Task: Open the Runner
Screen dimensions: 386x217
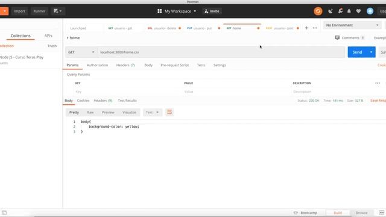Action: tap(39, 11)
